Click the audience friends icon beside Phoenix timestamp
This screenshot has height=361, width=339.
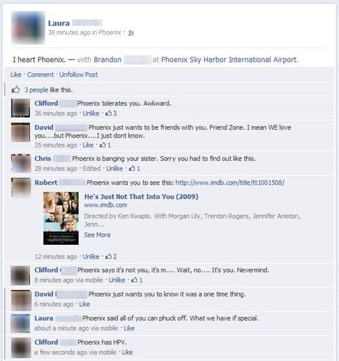pyautogui.click(x=131, y=33)
